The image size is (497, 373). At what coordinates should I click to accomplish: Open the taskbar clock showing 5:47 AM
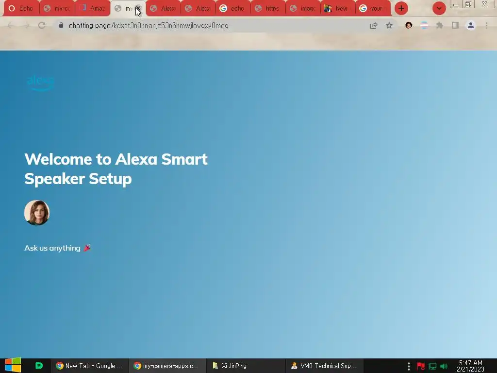click(x=470, y=366)
